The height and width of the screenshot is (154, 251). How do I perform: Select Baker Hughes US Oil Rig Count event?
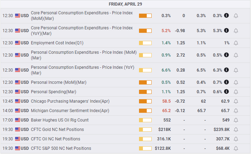[x=60, y=120]
